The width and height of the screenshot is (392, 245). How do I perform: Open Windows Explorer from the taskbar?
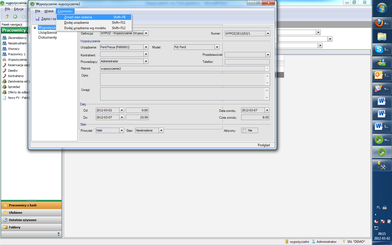point(382,36)
